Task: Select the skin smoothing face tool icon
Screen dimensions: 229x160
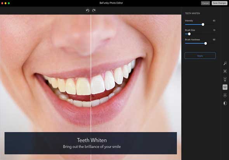Action: coord(225,79)
